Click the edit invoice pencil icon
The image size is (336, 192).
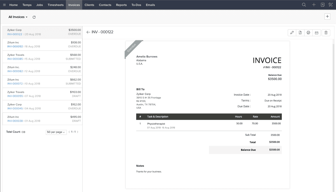[292, 33]
